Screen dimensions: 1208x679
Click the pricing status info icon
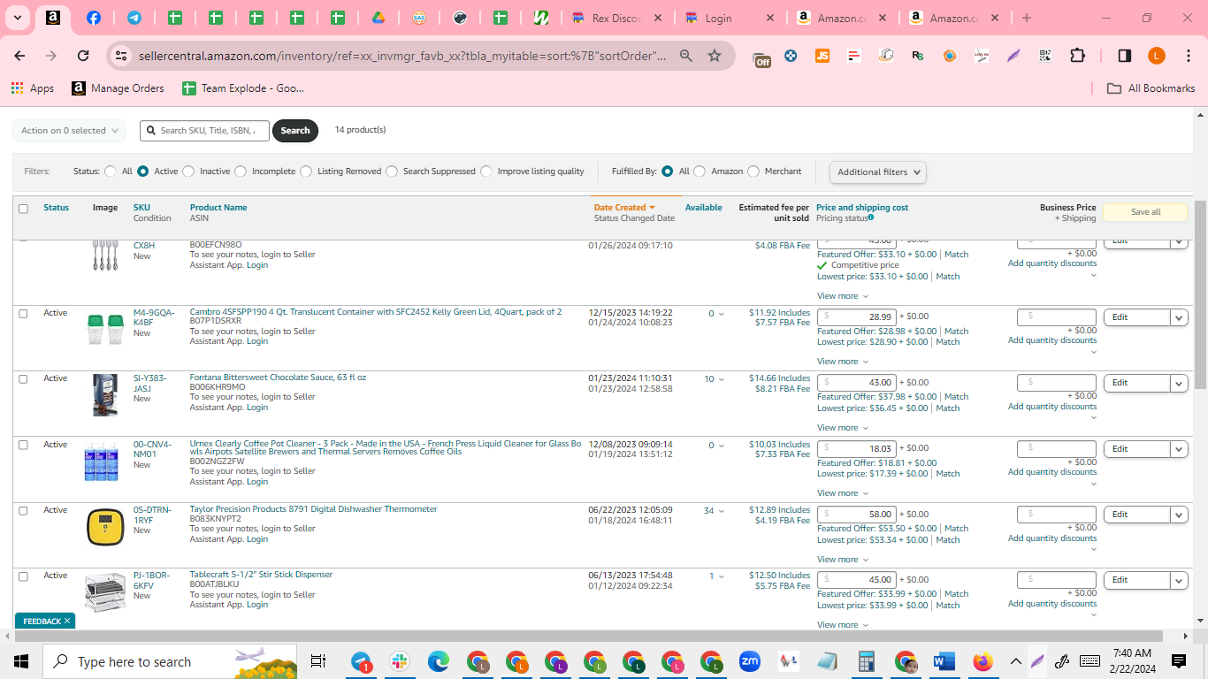(871, 217)
